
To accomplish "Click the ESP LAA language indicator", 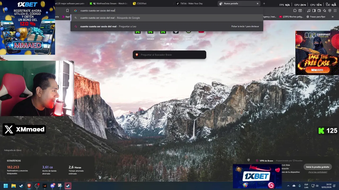I will pos(306,186).
